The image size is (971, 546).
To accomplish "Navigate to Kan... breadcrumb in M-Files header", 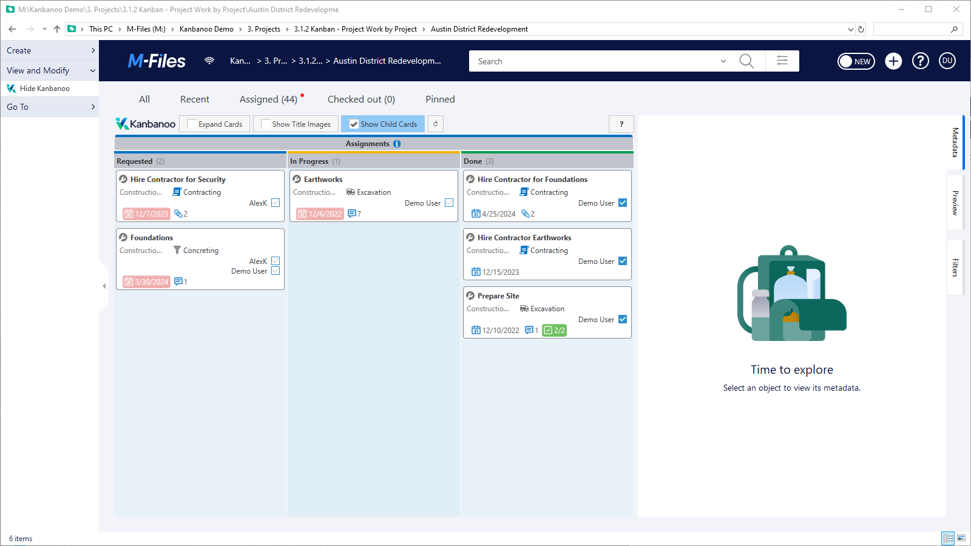I will (x=240, y=61).
